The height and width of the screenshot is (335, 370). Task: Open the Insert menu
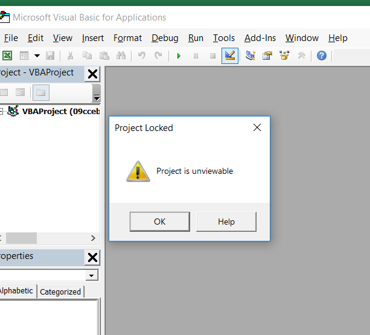93,38
